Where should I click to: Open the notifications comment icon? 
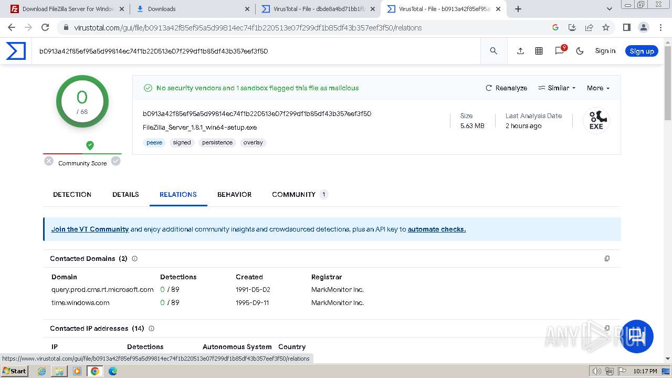click(x=560, y=50)
